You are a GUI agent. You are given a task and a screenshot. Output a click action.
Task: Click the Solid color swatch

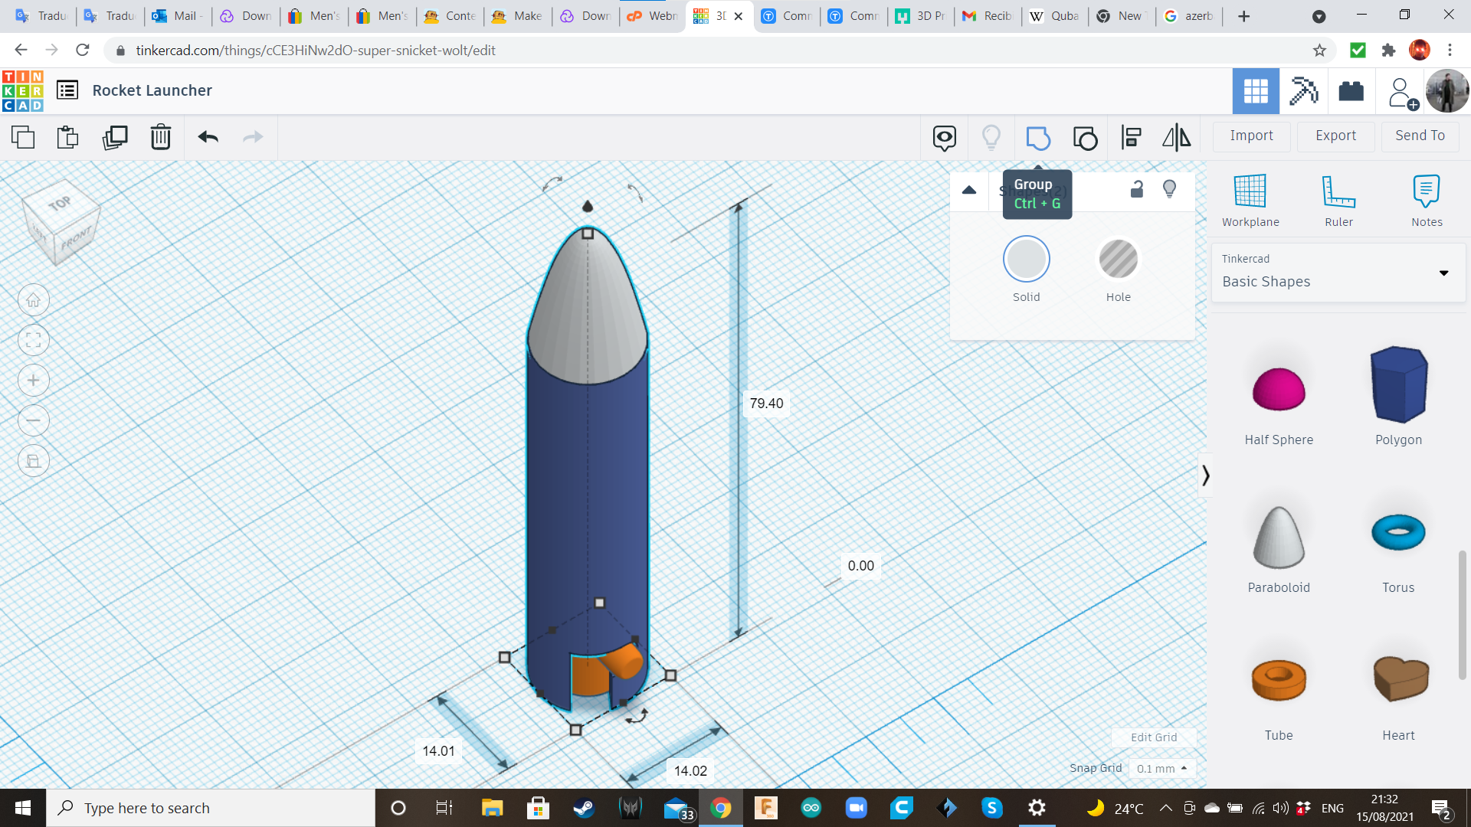(1026, 260)
